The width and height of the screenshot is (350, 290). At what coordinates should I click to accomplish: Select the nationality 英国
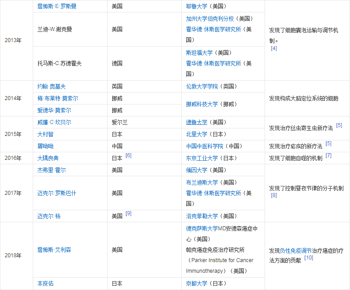[117, 86]
